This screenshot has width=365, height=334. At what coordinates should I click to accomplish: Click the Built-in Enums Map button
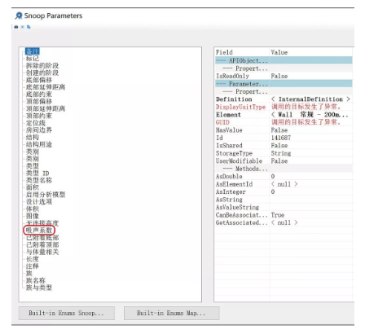pyautogui.click(x=171, y=313)
